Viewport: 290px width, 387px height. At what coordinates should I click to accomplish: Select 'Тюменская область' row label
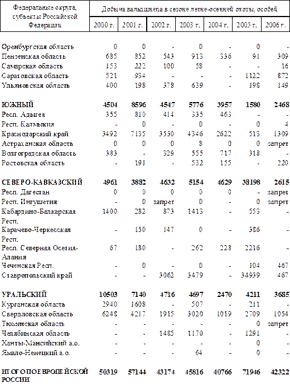pyautogui.click(x=33, y=324)
